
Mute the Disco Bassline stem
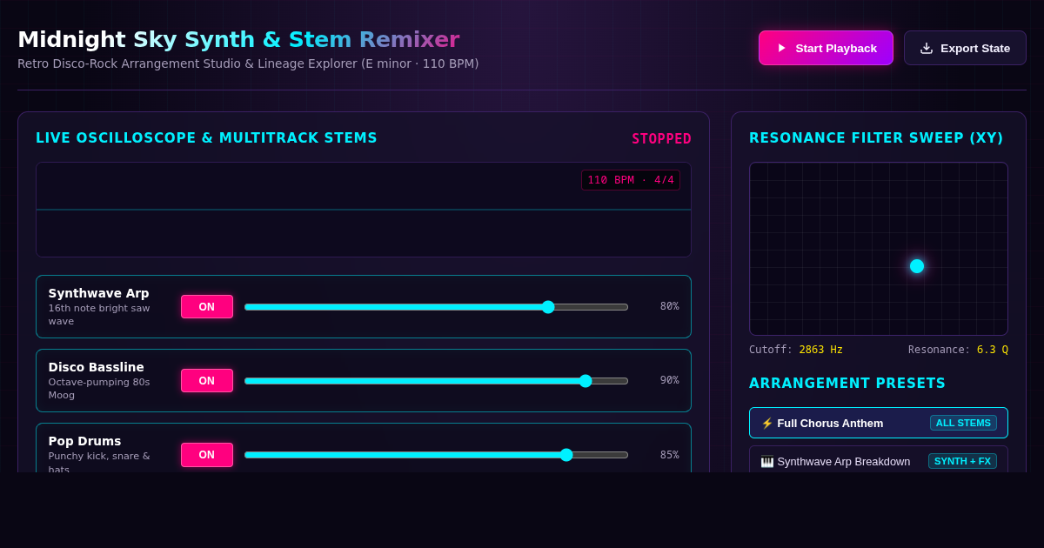click(x=207, y=380)
